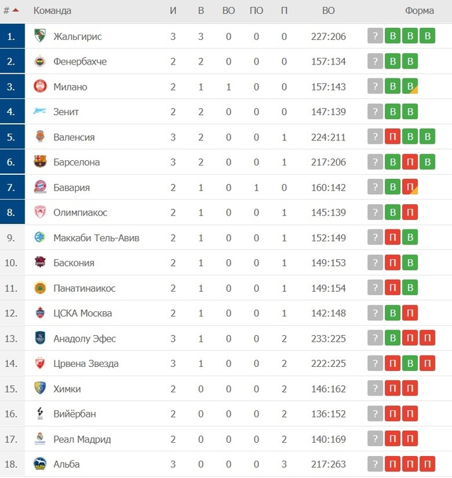Click Valencia's red П form badge

(393, 137)
